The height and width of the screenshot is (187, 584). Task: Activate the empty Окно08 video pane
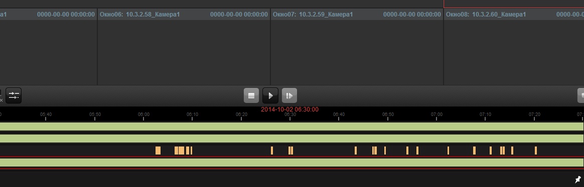[x=514, y=52]
